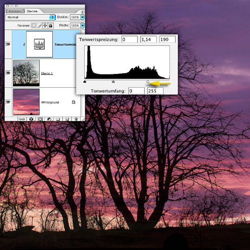Open the Deckkr. opacity slider arrow
This screenshot has height=250, width=250.
(83, 17)
